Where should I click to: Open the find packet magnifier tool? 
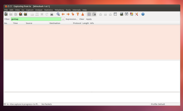(x=58, y=14)
